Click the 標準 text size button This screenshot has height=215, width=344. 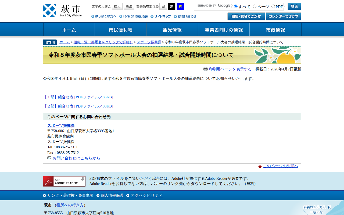[x=129, y=6]
